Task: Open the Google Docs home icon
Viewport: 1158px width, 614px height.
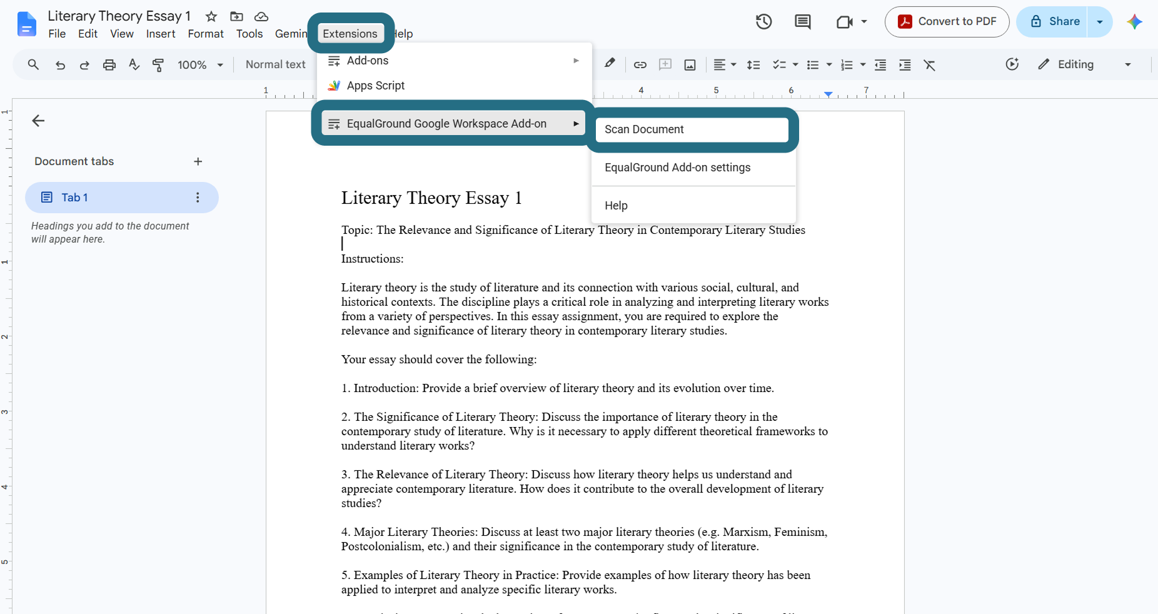Action: coord(26,24)
